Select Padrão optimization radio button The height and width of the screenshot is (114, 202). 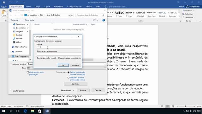(x=68, y=73)
